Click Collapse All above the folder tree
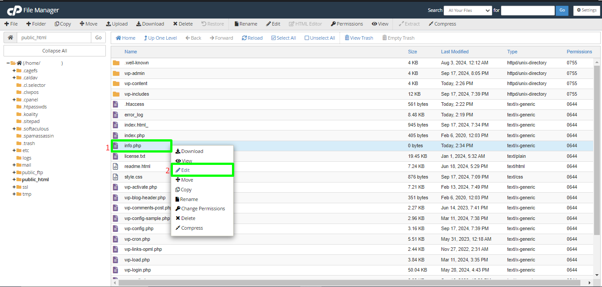602x287 pixels. 54,50
